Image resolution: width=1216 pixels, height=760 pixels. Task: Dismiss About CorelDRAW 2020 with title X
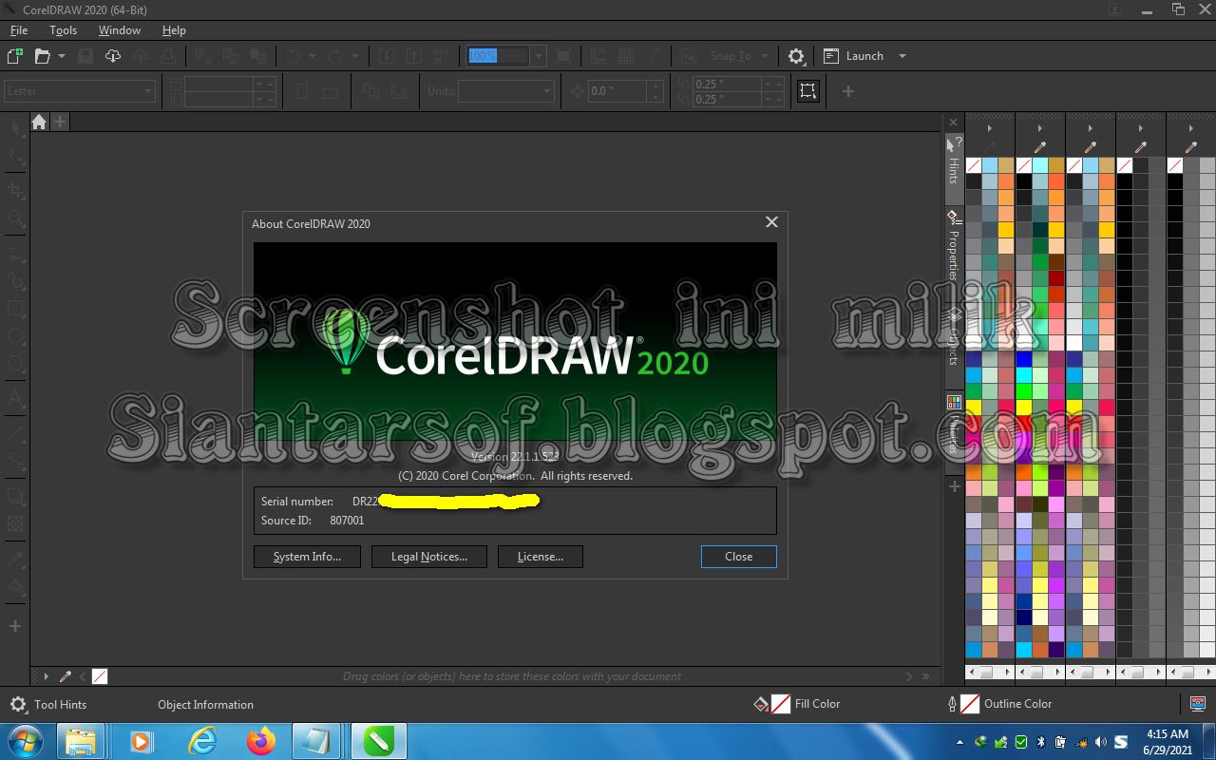pos(771,222)
